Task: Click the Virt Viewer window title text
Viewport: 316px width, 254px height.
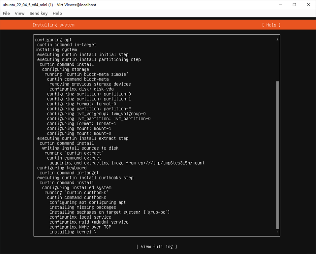Action: tap(49, 5)
